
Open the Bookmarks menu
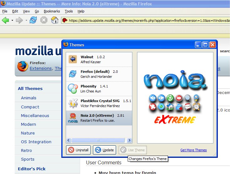(52, 11)
